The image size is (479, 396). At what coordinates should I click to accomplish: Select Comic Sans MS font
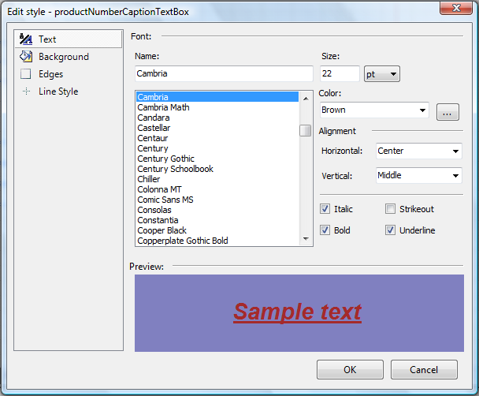point(217,200)
